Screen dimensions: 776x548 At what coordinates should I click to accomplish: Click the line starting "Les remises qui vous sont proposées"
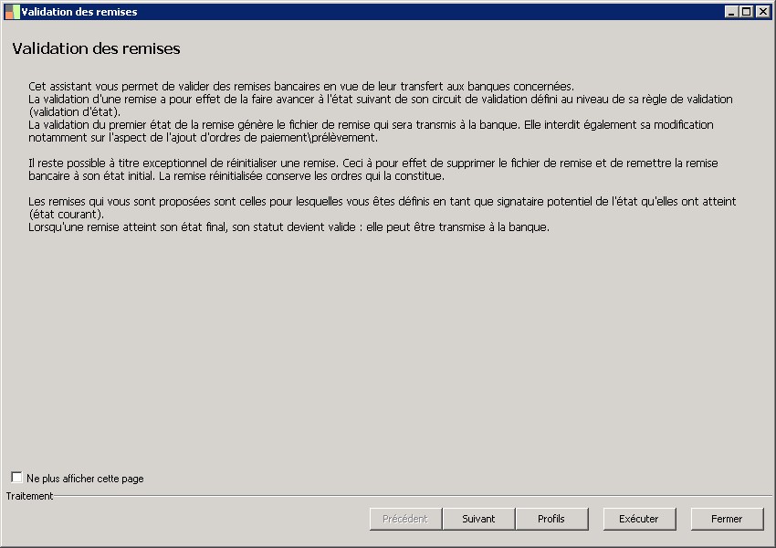tap(382, 201)
